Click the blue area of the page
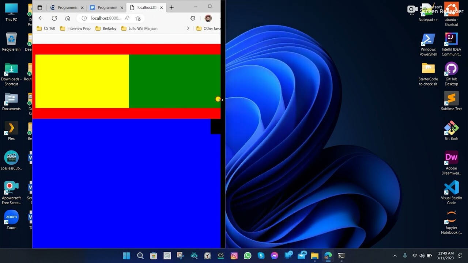This screenshot has height=263, width=468. click(126, 183)
